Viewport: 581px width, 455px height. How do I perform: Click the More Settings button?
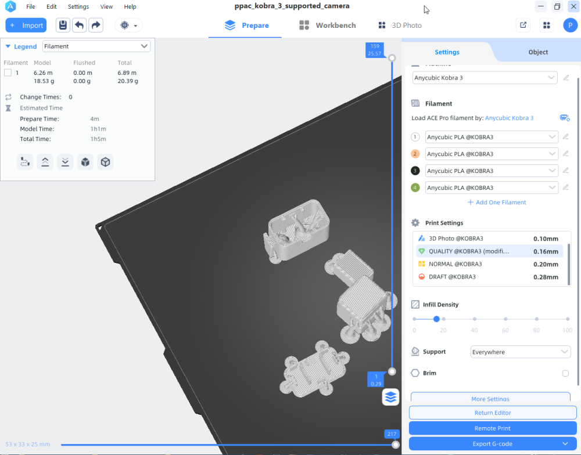click(490, 397)
